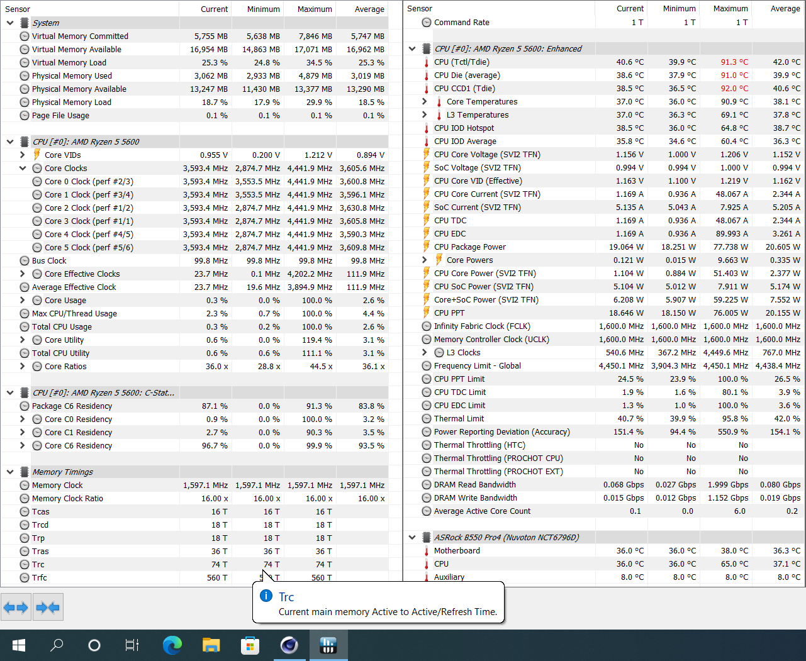Collapse the ASRock B550 Pro4 group
This screenshot has height=661, width=806.
(x=412, y=537)
